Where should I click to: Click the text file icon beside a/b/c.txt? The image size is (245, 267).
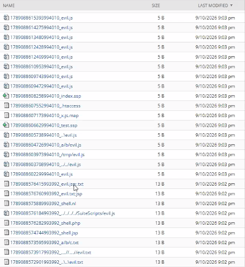7,242
